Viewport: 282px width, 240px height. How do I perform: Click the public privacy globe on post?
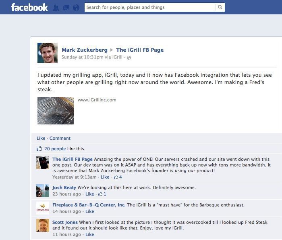129,58
